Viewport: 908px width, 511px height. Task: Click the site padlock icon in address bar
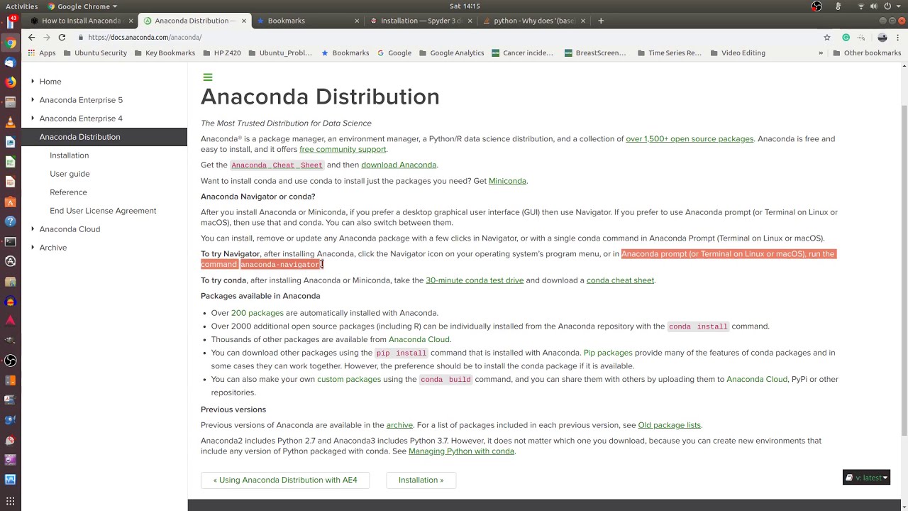pyautogui.click(x=82, y=37)
